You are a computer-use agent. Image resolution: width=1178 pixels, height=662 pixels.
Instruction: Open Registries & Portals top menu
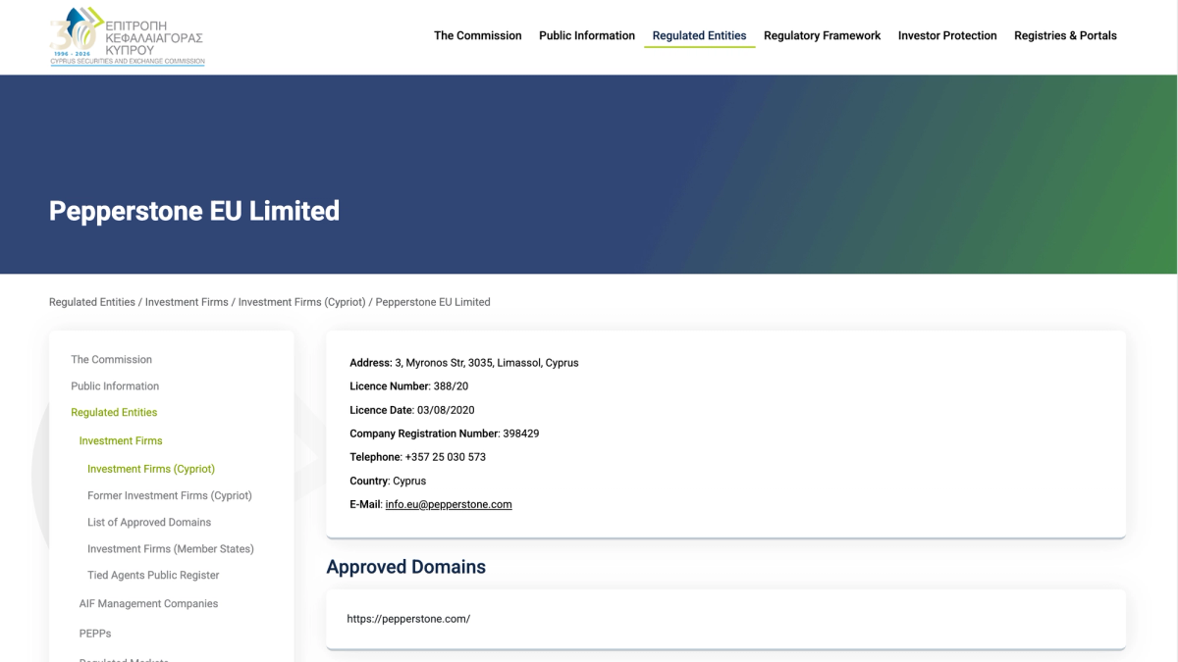tap(1065, 35)
